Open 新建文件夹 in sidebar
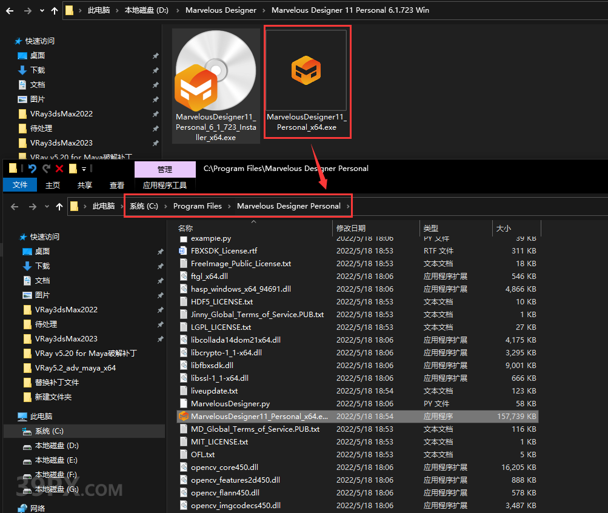Viewport: 608px width, 513px height. point(53,397)
